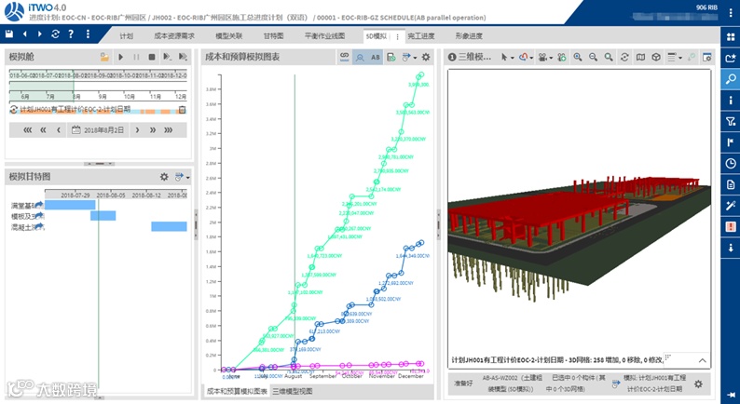Jump to first date with triple-left arrows
Image resolution: width=740 pixels, height=404 pixels.
pos(28,130)
